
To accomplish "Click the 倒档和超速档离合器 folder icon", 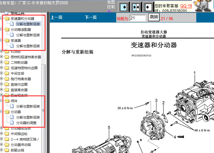I will pos(7,57).
